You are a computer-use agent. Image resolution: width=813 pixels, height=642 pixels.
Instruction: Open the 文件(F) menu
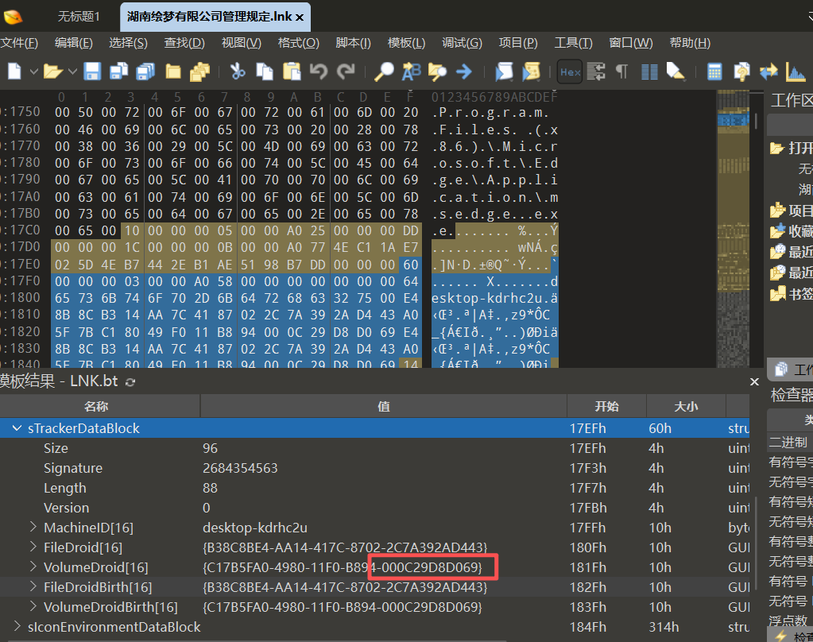pos(19,43)
